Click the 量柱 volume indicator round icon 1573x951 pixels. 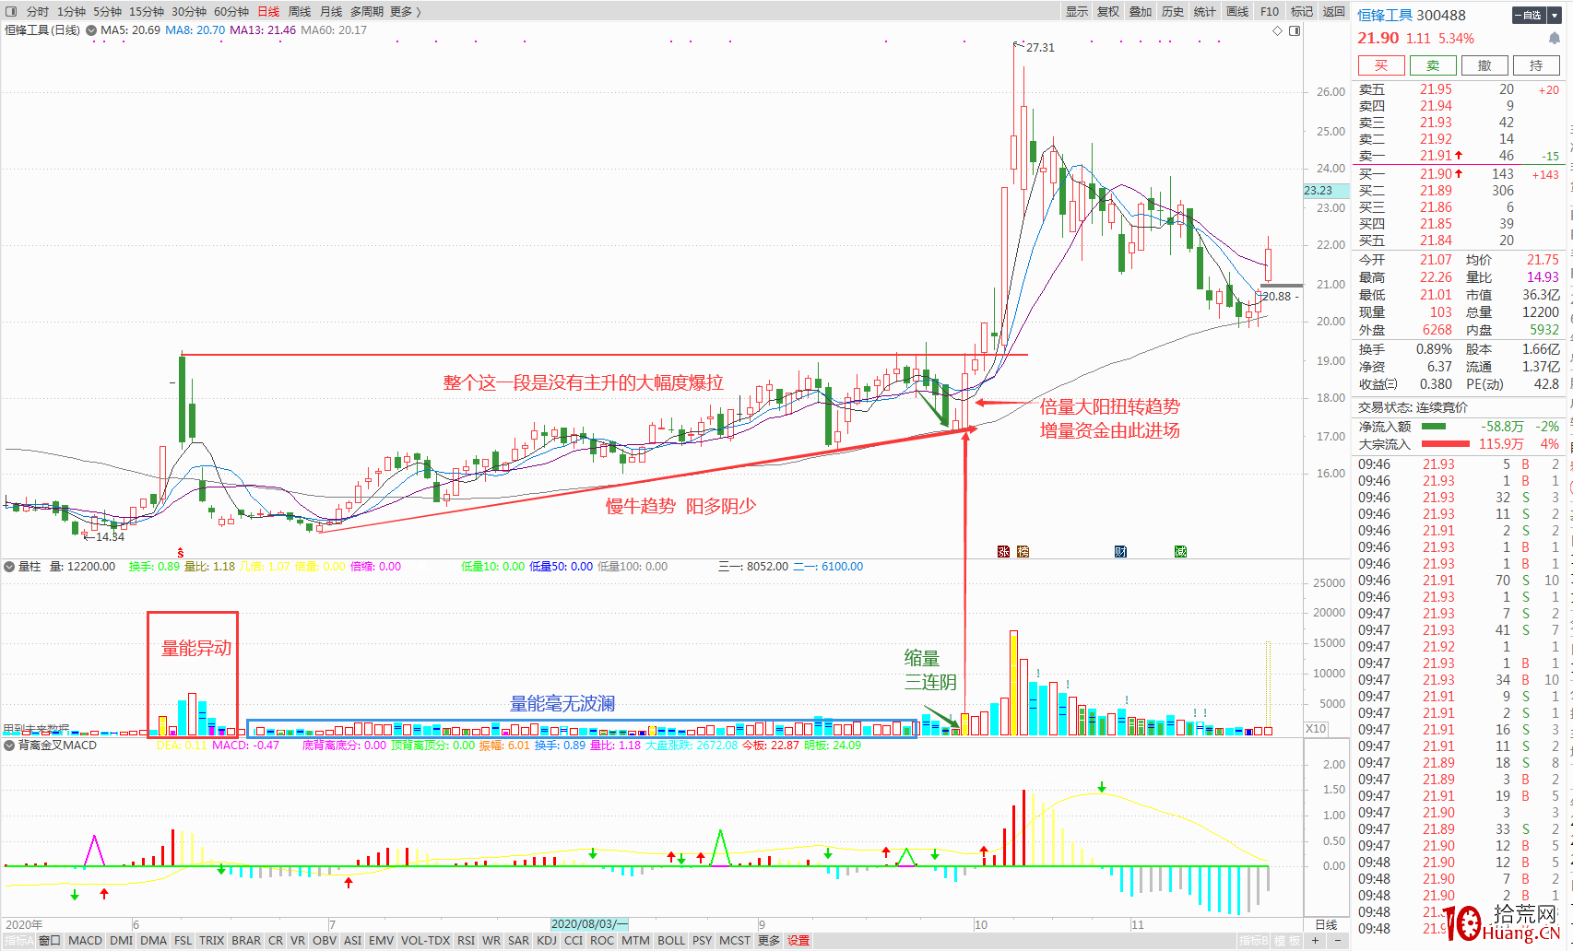click(x=10, y=567)
